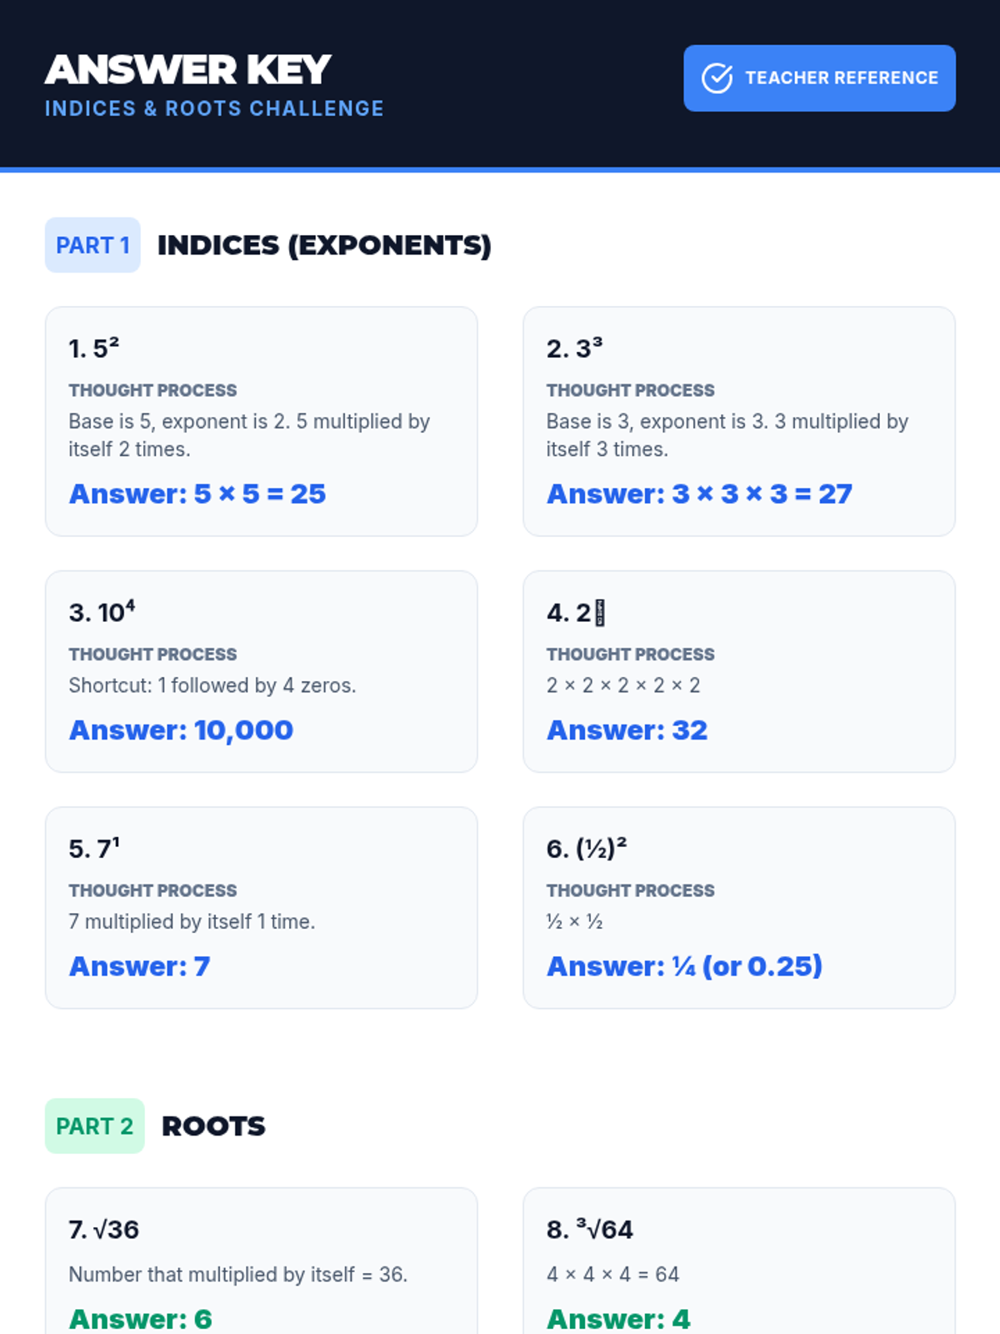This screenshot has height=1334, width=1000.
Task: Click the green Answer: 4 text
Action: point(618,1319)
